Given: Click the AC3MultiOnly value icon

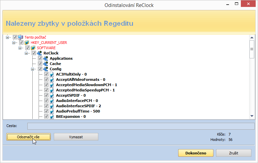Looking at the screenshot, I should pos(52,74).
